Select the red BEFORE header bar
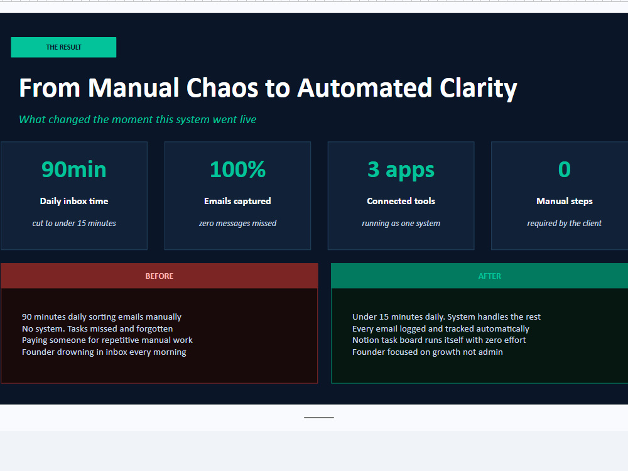The width and height of the screenshot is (628, 471). (160, 276)
